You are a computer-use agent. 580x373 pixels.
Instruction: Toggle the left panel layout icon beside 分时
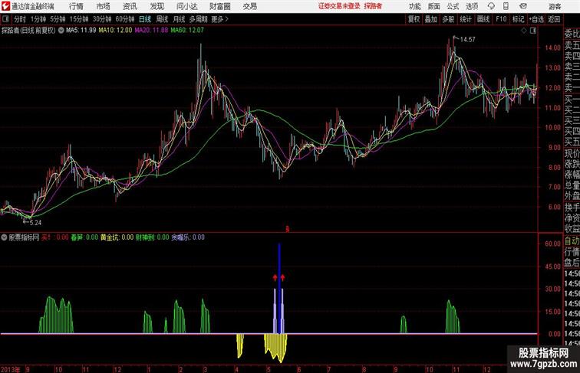[5, 19]
